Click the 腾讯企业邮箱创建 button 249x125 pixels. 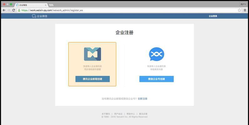(93, 79)
